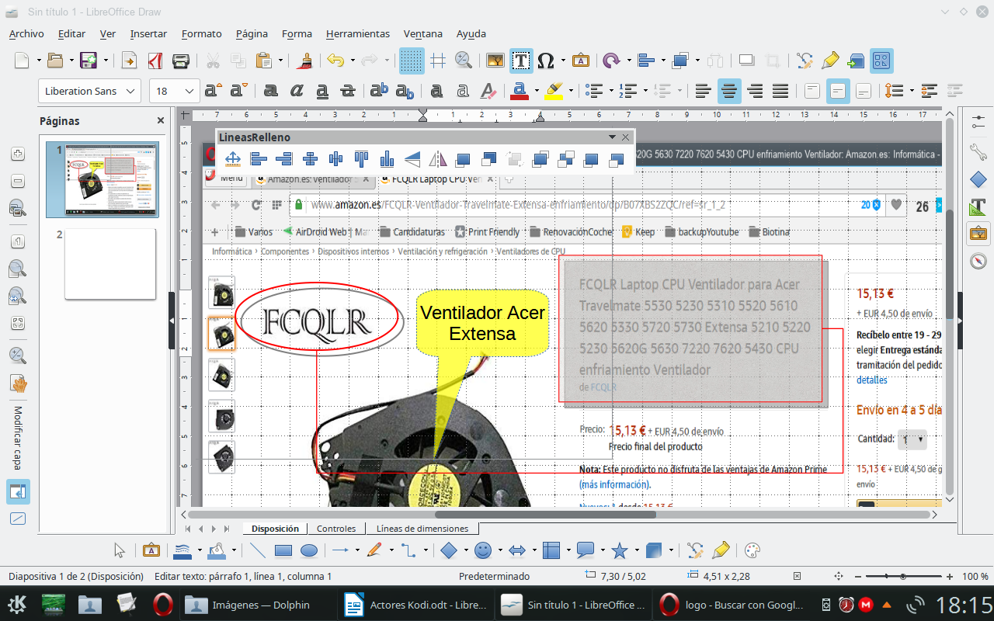
Task: Click the red font color swatch
Action: (520, 91)
